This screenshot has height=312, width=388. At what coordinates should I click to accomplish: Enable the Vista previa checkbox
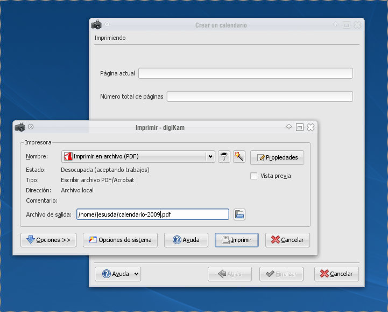[253, 176]
